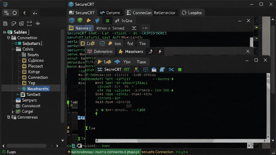Click the sidebar horizontal scrollbar
Image resolution: width=276 pixels, height=155 pixels.
click(x=26, y=146)
